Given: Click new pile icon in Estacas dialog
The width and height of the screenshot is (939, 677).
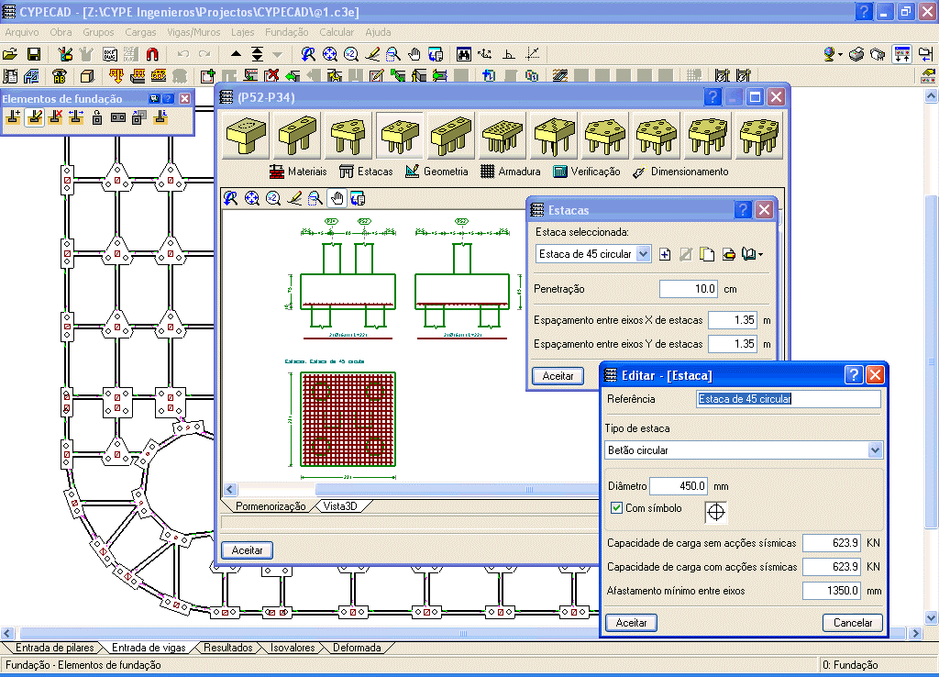Looking at the screenshot, I should tap(665, 254).
